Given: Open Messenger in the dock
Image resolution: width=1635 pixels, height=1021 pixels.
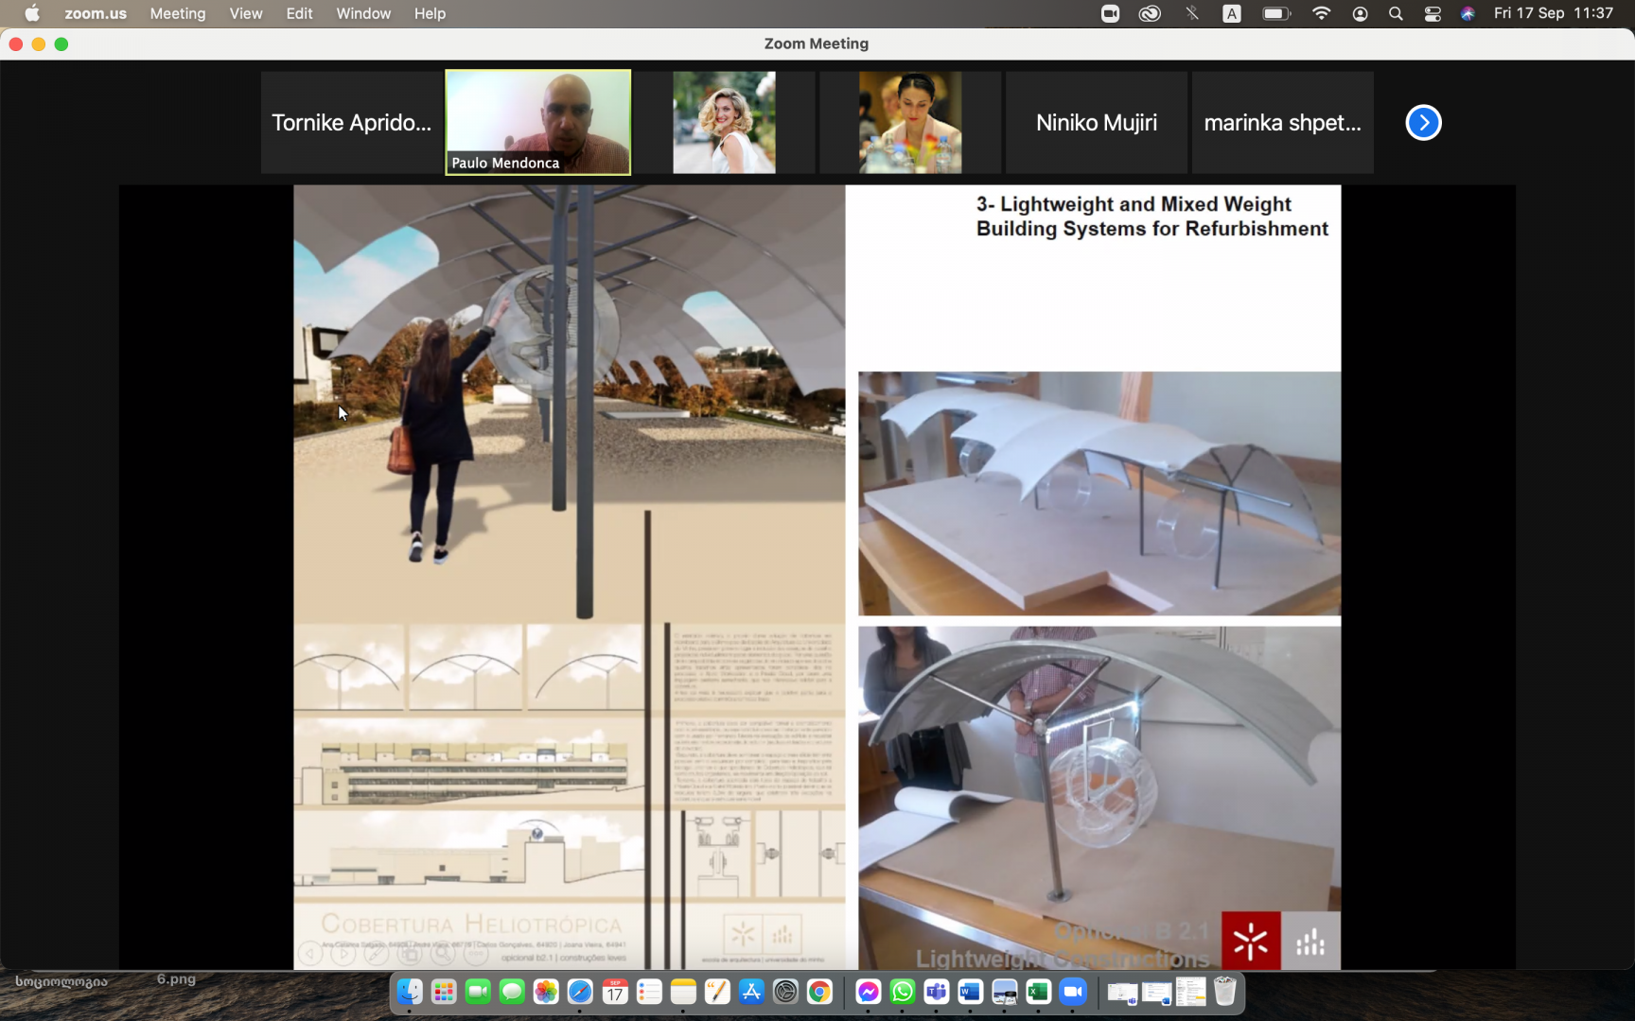Looking at the screenshot, I should (x=868, y=992).
